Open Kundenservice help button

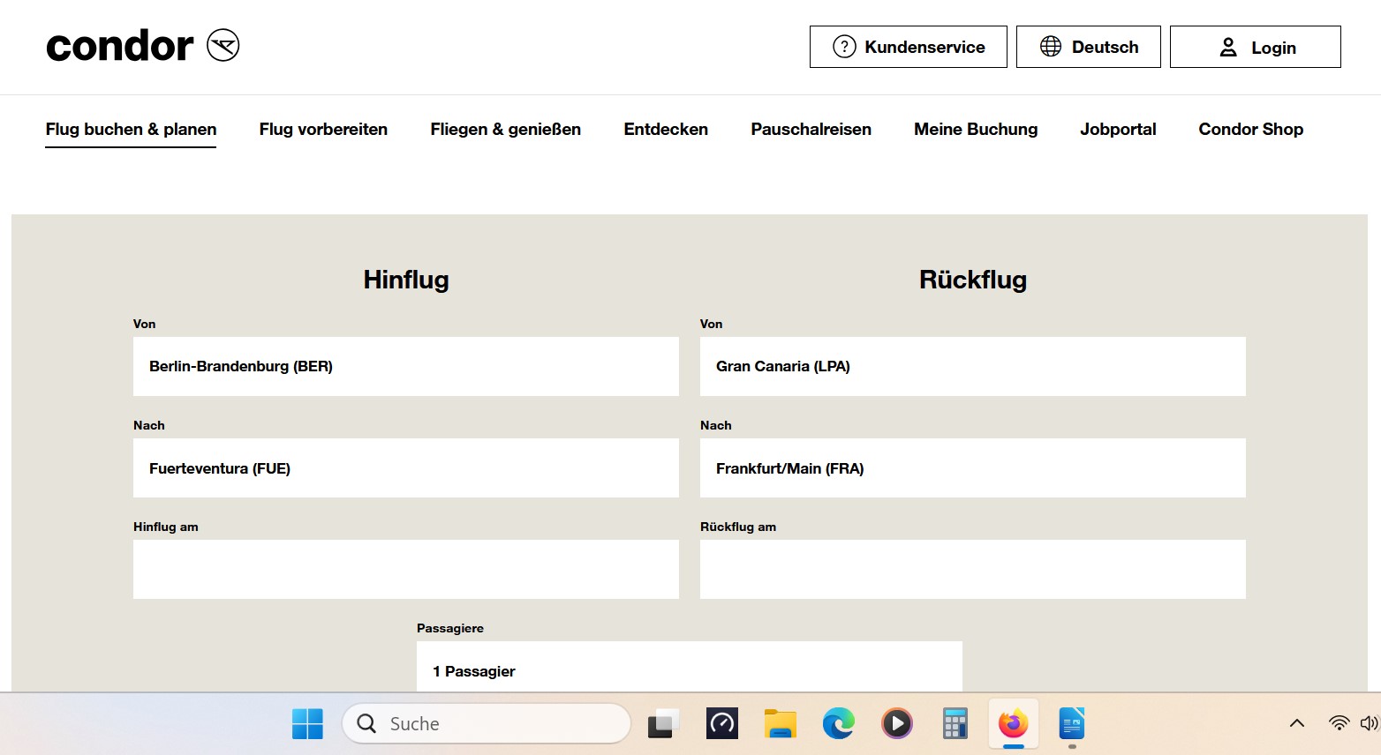pyautogui.click(x=908, y=47)
